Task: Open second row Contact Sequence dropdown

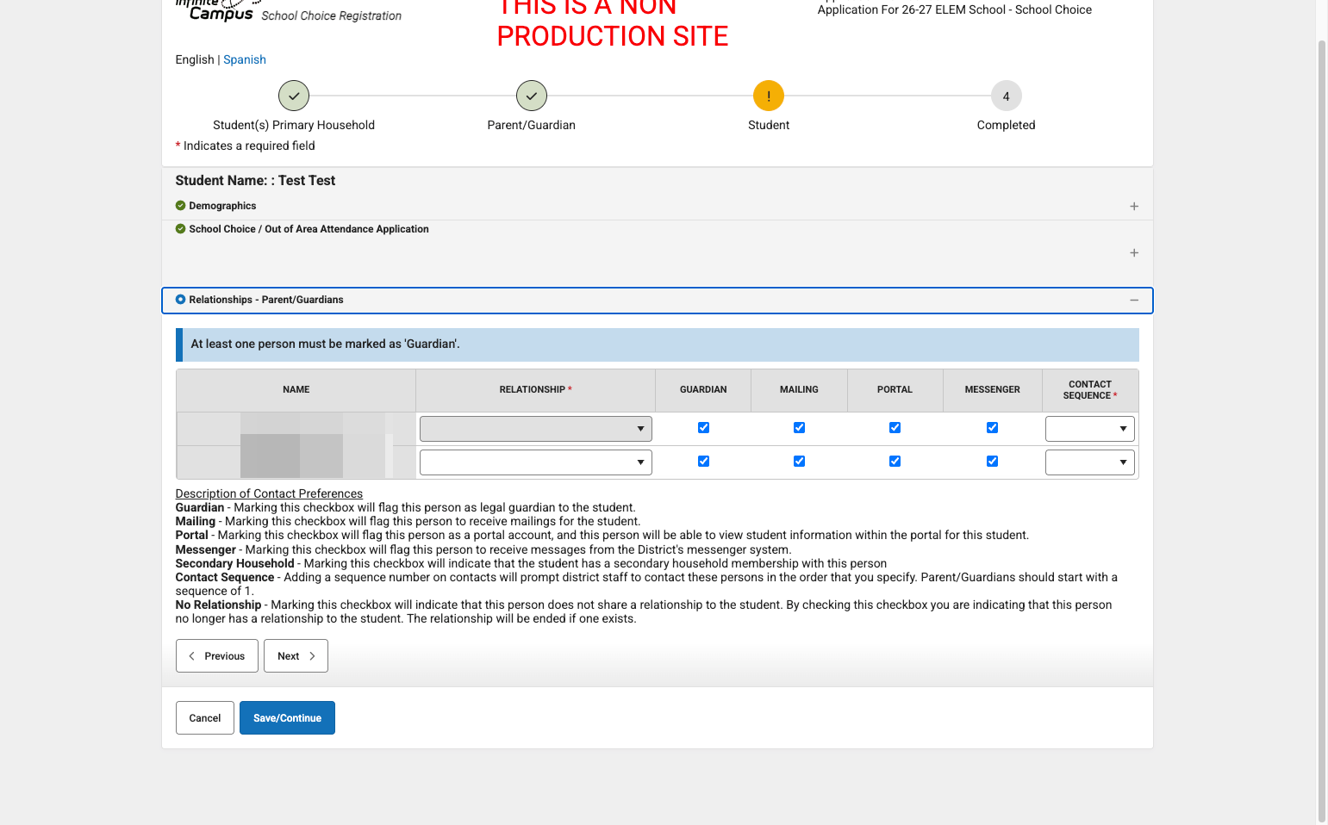Action: click(1089, 462)
